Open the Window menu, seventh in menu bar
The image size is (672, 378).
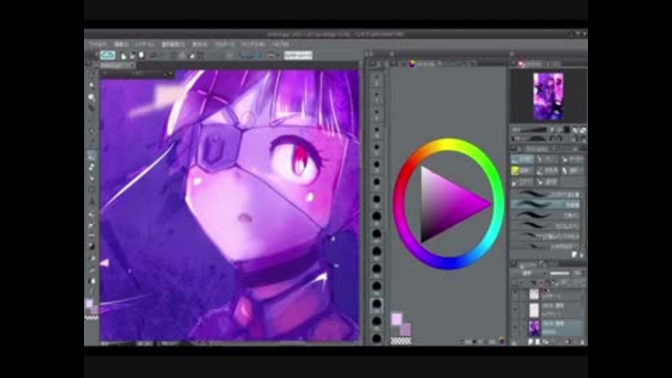pos(253,44)
